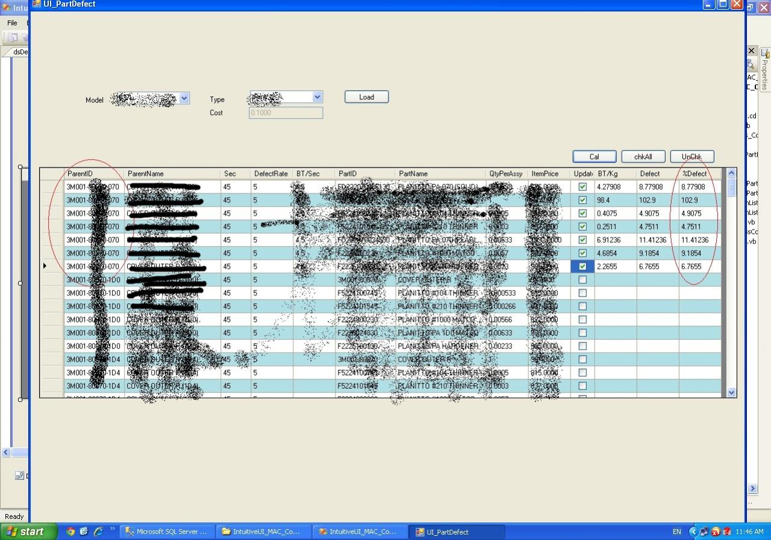Click the %Defect column header
771x540 pixels.
tap(700, 174)
